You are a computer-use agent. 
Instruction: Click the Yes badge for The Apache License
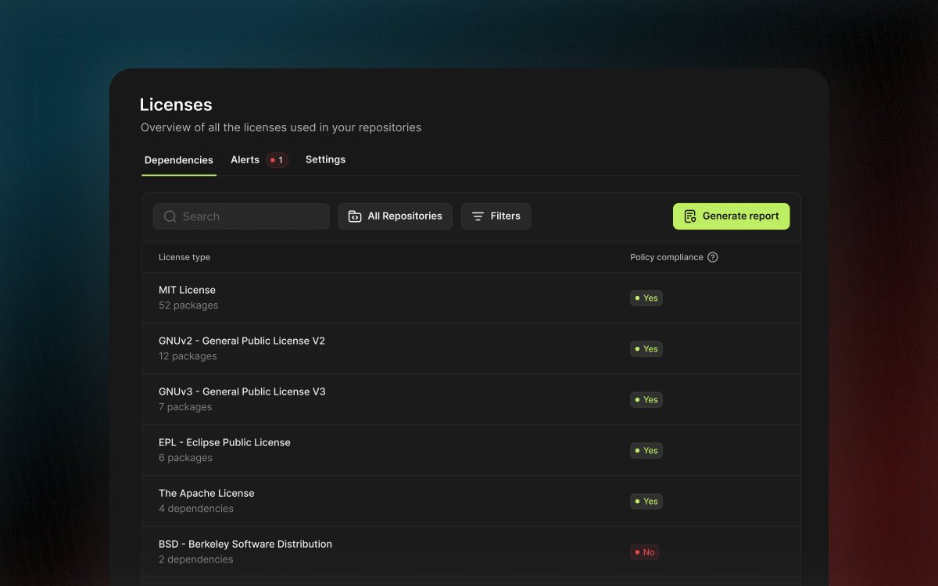tap(646, 501)
